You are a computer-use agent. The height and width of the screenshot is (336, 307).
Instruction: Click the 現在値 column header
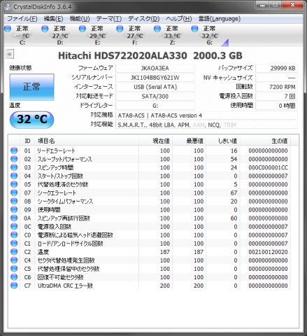coord(155,141)
